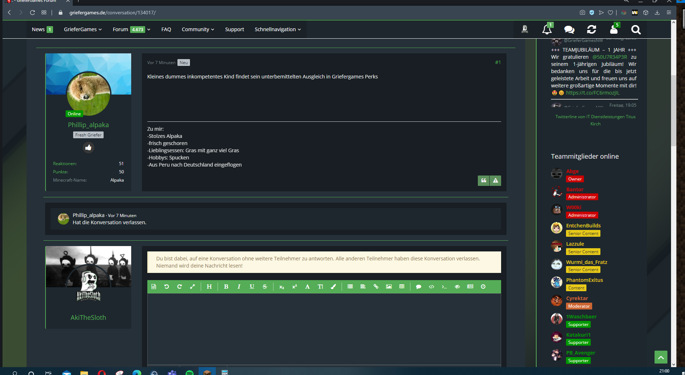Expand the GrieferGames menu dropdown
Screen dimensions: 685x375
coord(83,29)
